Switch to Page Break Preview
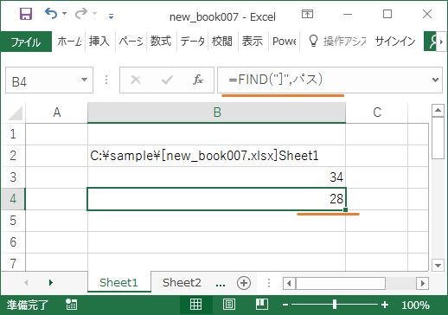 pos(262,305)
